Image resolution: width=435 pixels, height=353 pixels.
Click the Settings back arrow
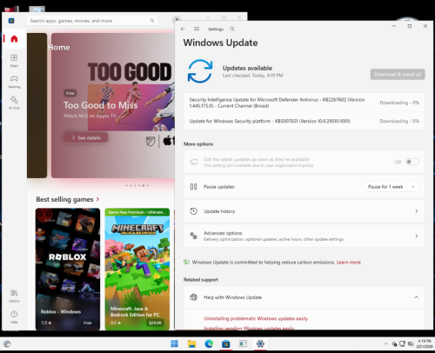pos(183,29)
